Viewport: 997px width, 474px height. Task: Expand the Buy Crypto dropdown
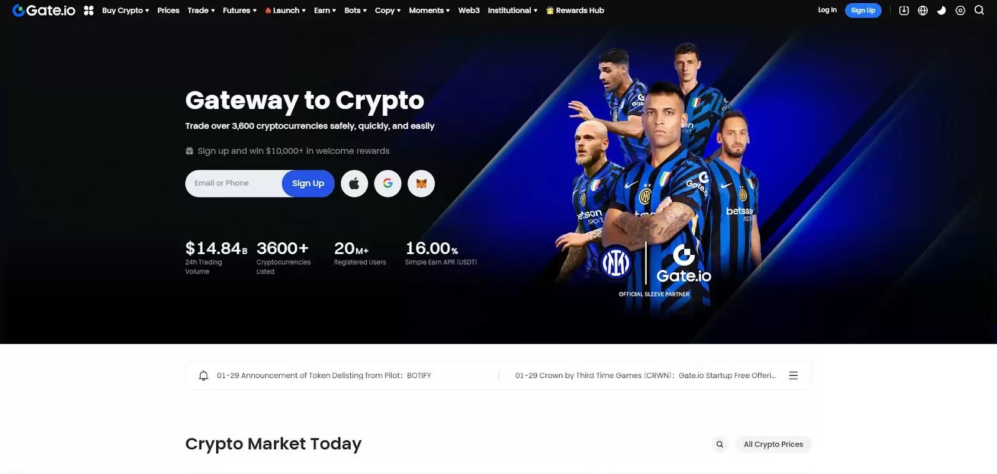[125, 11]
